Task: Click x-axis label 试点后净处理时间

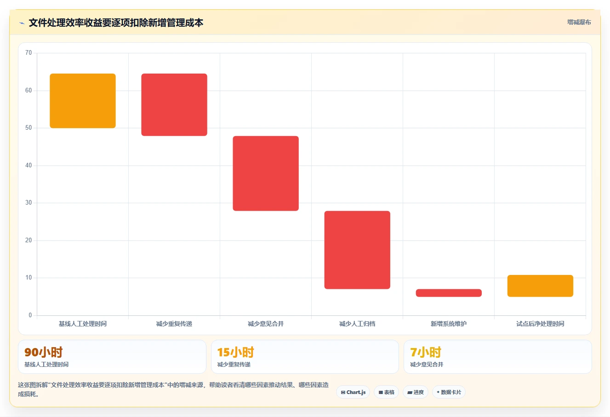Action: [540, 324]
